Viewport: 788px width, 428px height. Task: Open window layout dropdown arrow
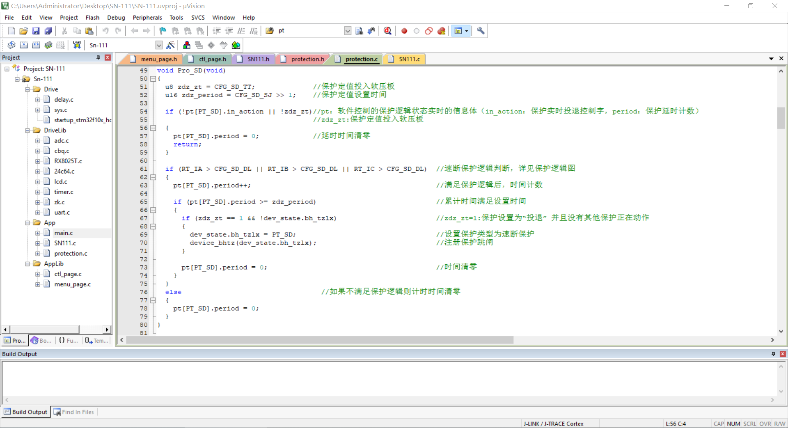point(466,31)
